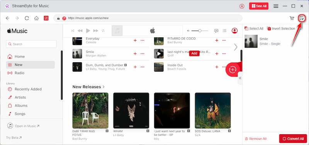
Task: Open the See All apps button
Action: pyautogui.click(x=259, y=6)
